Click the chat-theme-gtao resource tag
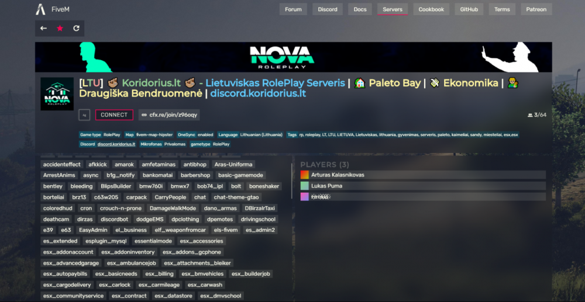Screen dimensions: 585x302 point(236,197)
